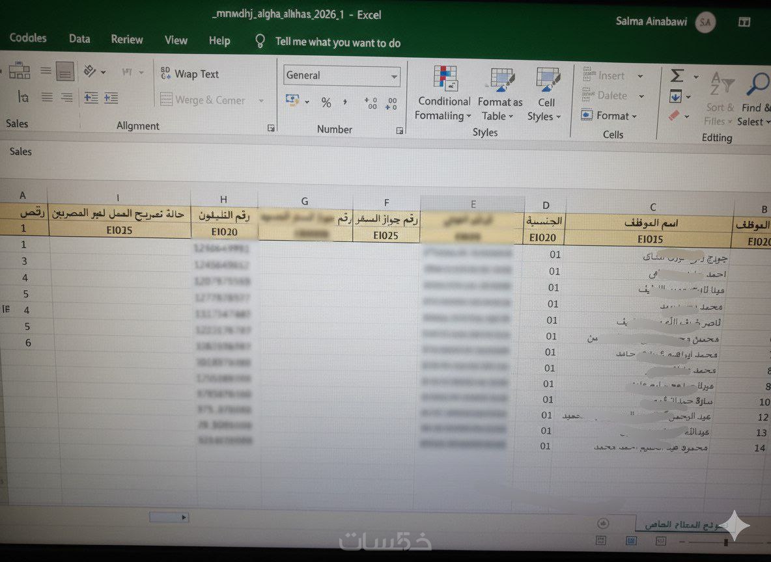Select column D header

point(546,206)
